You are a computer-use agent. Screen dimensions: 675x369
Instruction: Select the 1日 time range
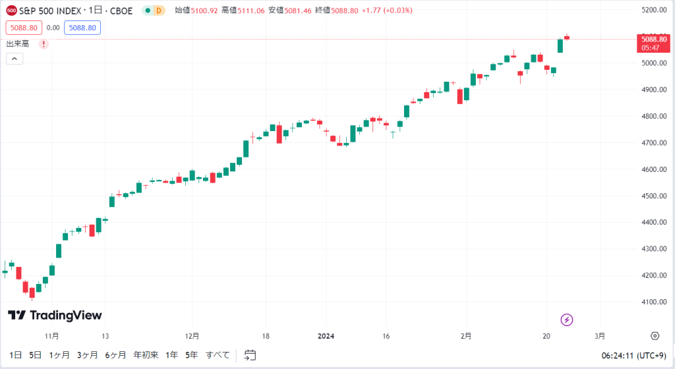(16, 355)
